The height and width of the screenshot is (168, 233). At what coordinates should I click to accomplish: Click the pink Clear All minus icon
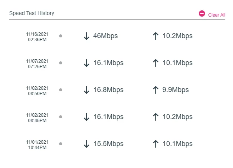[202, 13]
